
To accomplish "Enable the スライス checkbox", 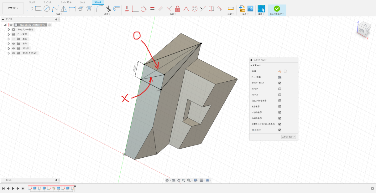I will click(280, 95).
